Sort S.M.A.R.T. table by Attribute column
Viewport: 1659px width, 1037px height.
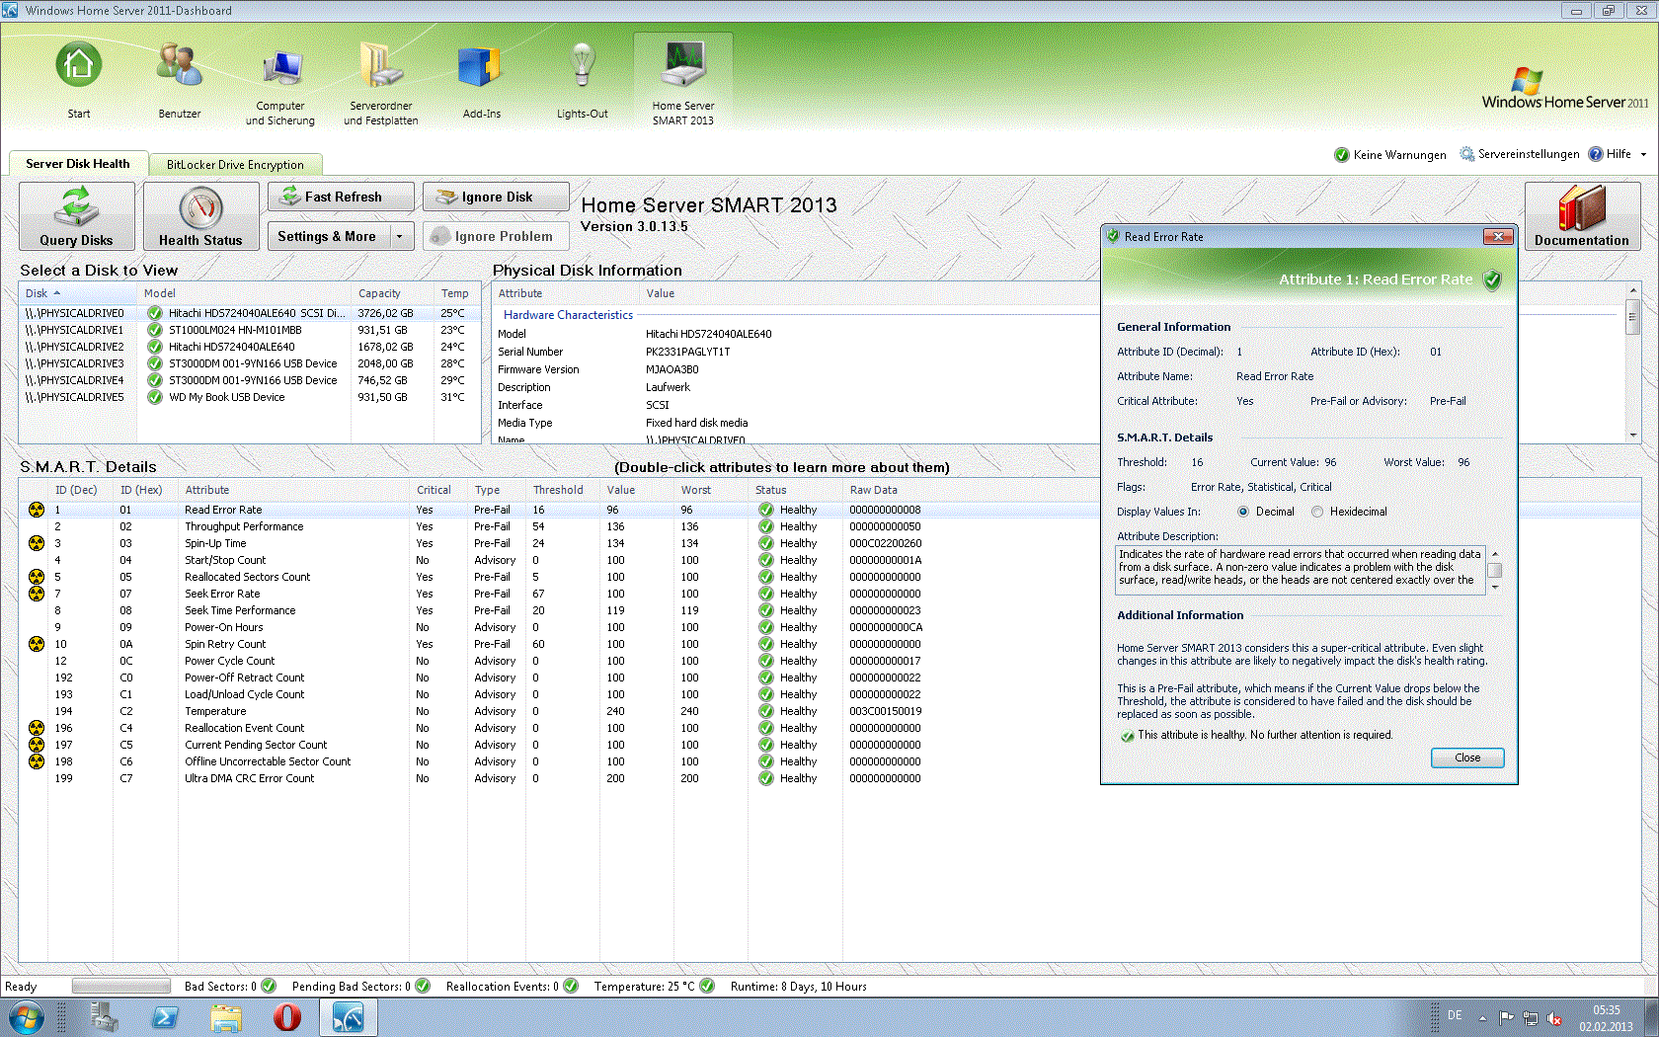(294, 490)
